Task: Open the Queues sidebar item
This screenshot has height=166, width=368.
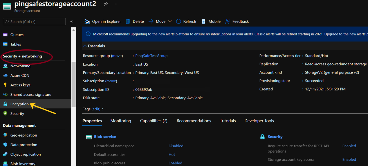Action: tap(17, 35)
